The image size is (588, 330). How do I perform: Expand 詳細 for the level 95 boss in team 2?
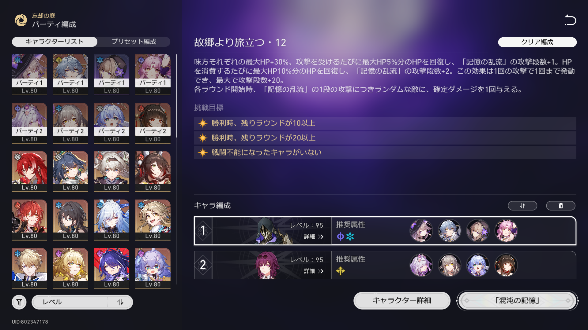click(313, 271)
